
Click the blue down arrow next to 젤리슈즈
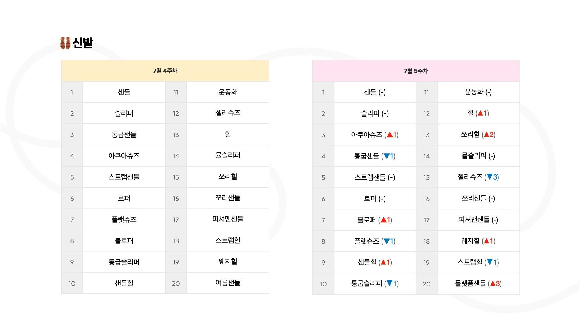point(490,177)
